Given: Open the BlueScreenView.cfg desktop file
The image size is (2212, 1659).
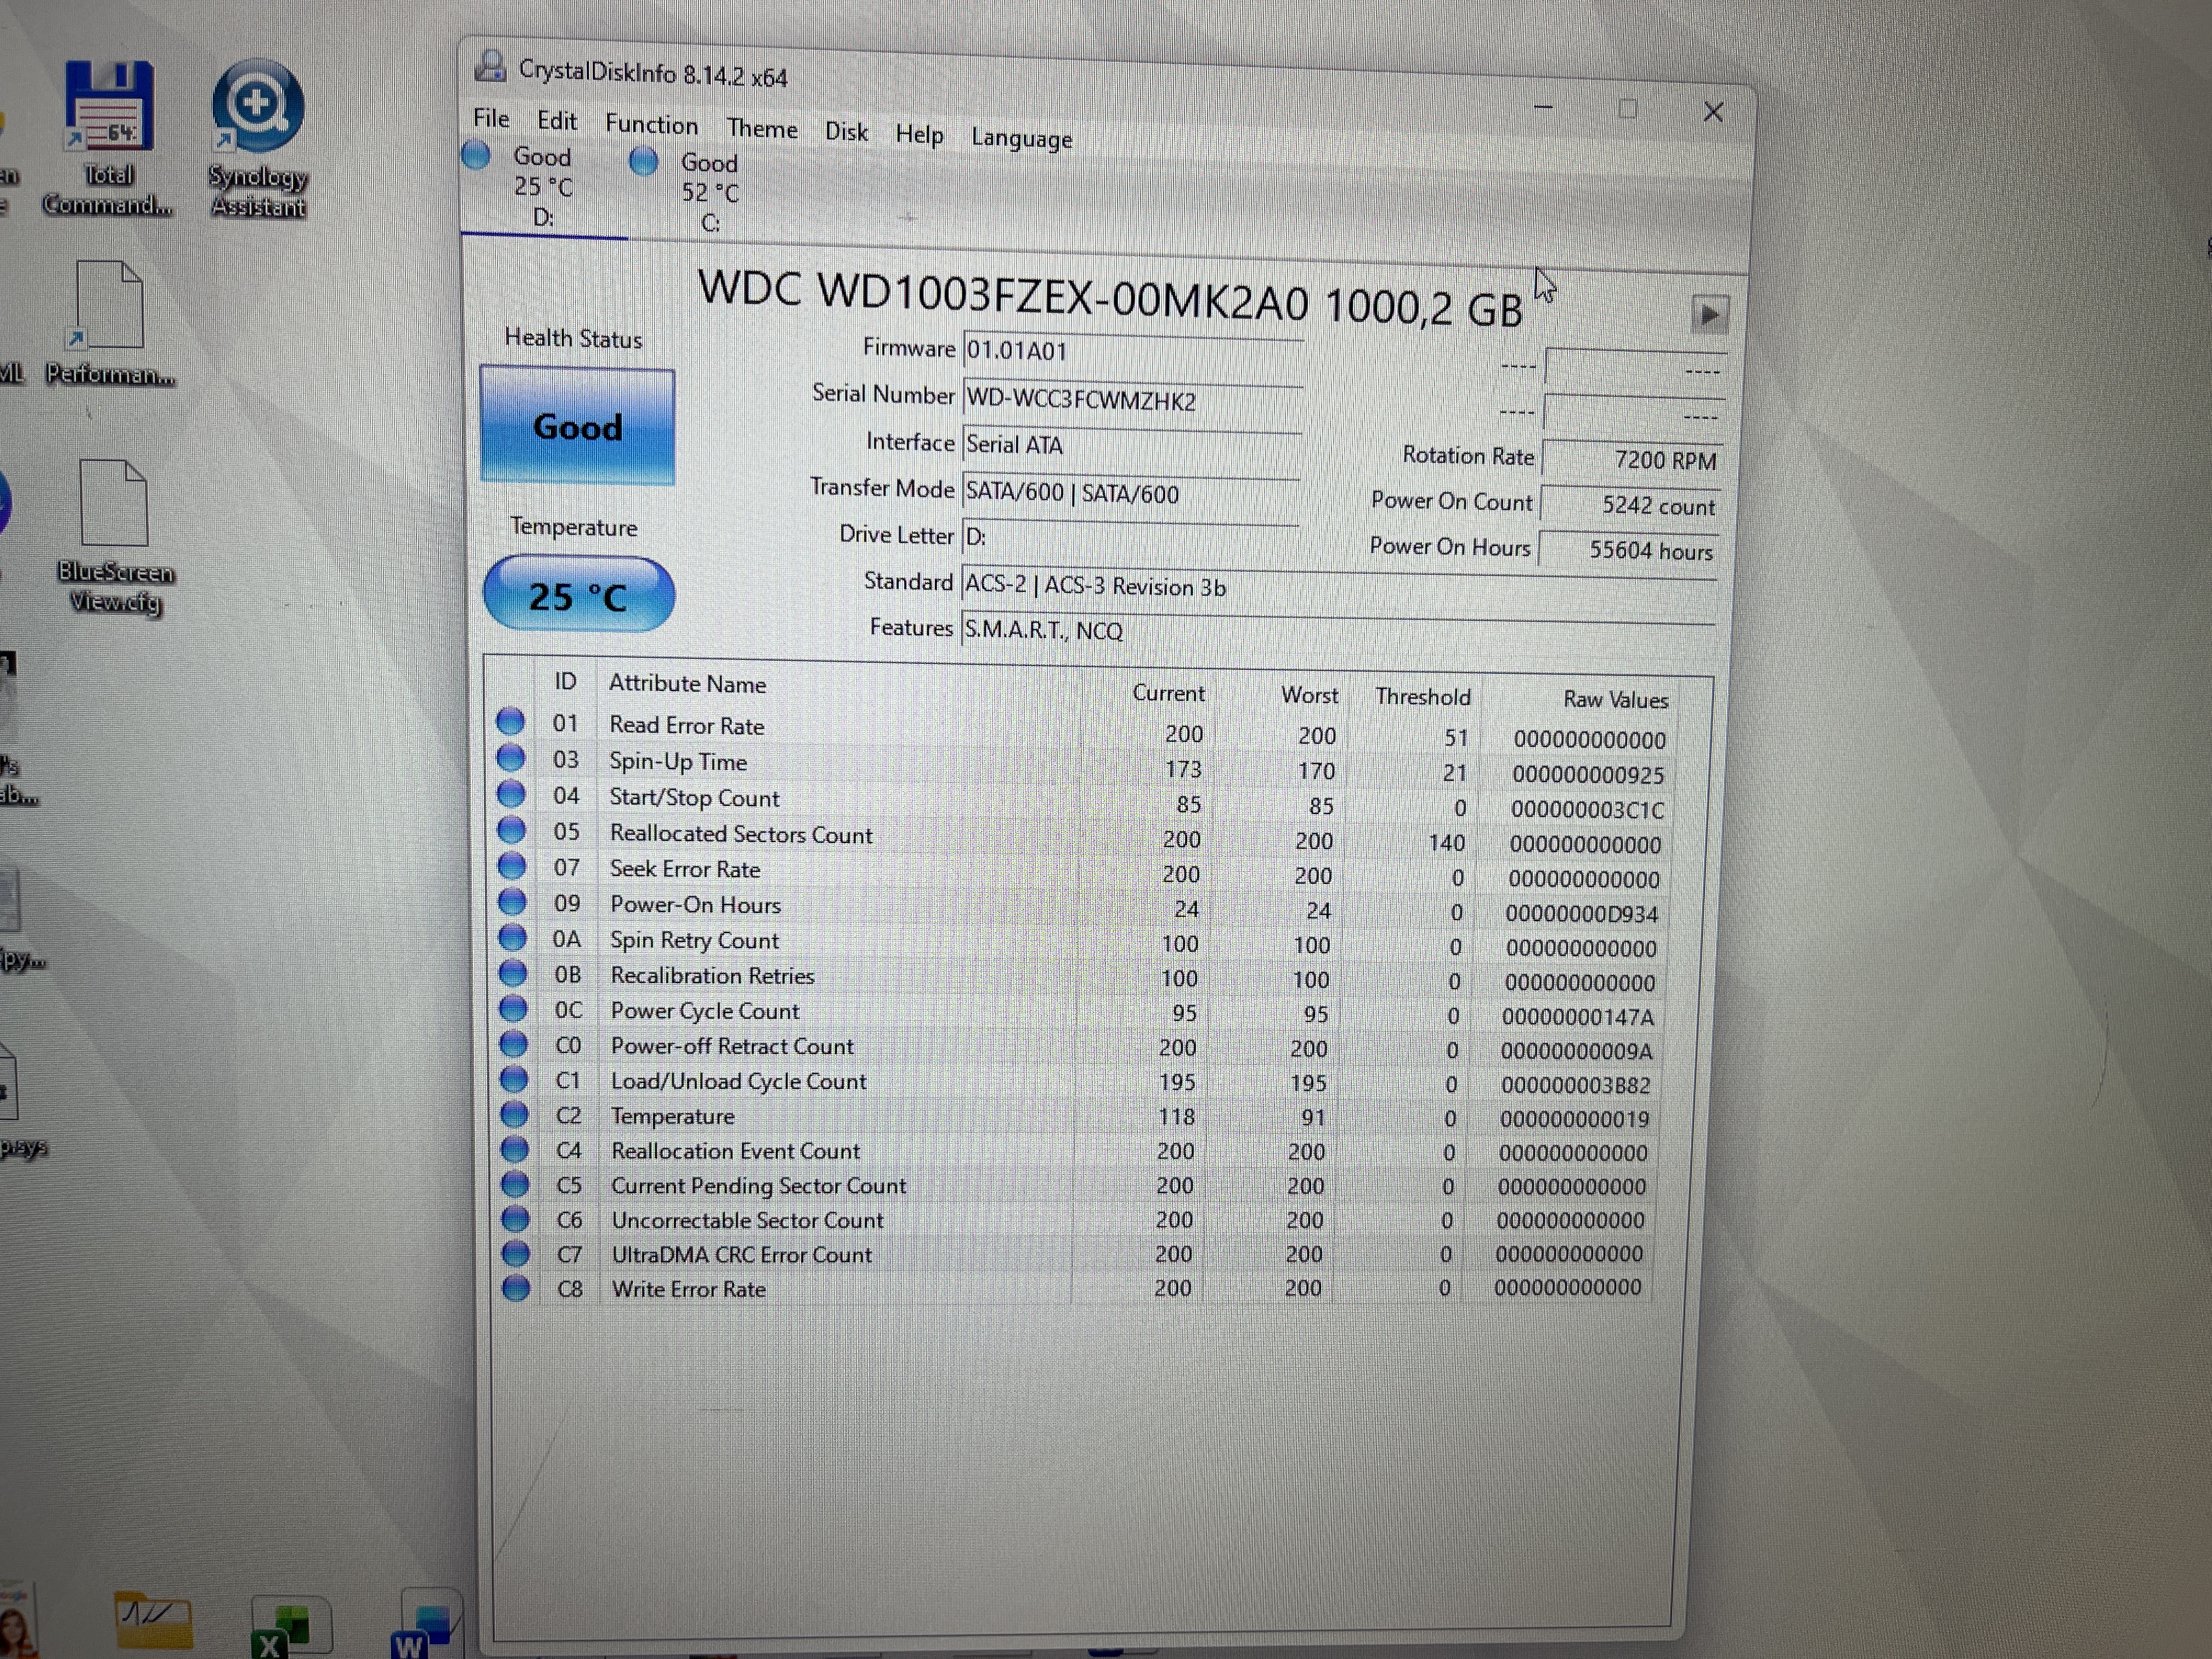Looking at the screenshot, I should (x=114, y=537).
